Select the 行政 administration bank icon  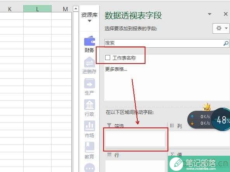(x=89, y=105)
